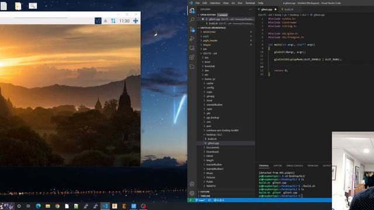Expand the pigfx folder

pos(206,36)
